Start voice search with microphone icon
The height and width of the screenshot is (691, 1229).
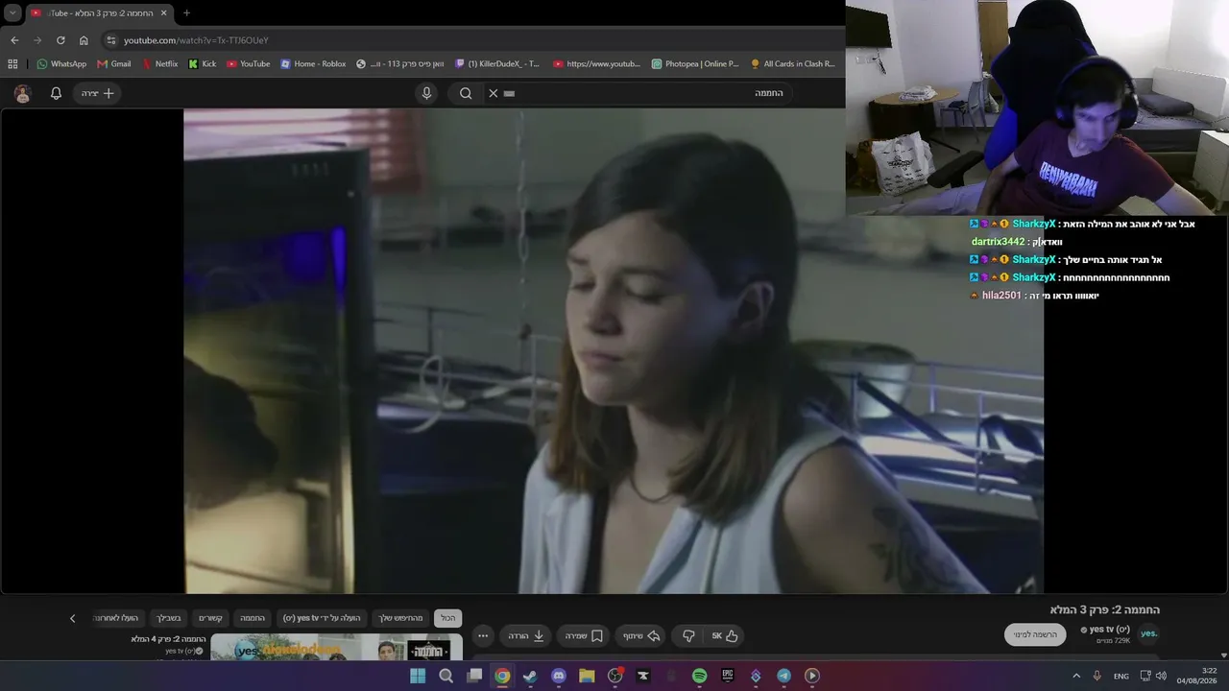tap(427, 93)
